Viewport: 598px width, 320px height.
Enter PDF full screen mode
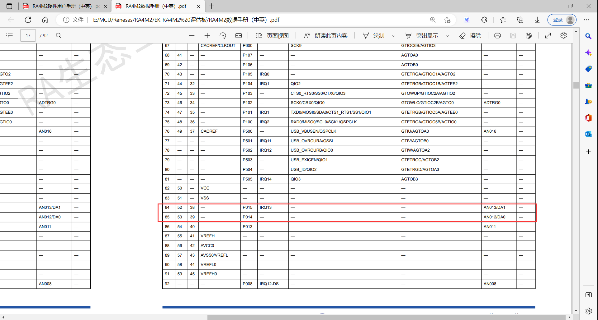(548, 35)
